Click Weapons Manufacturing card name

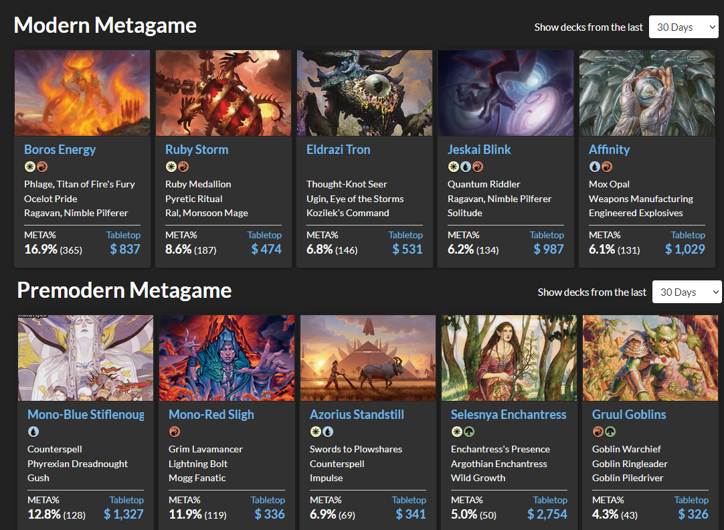[641, 199]
